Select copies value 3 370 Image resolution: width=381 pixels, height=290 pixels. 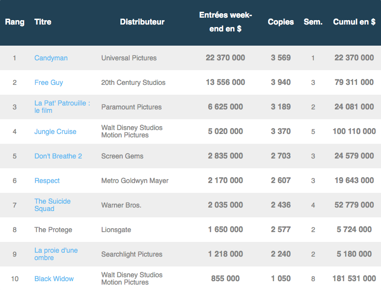pyautogui.click(x=281, y=132)
